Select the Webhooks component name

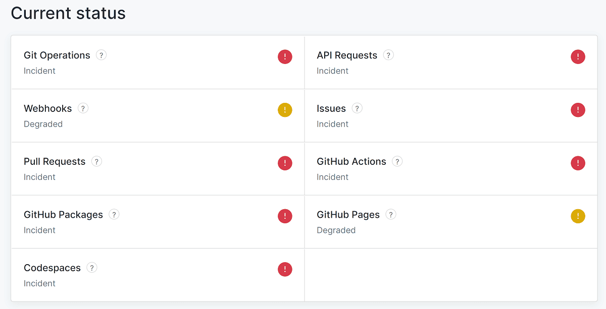[48, 108]
